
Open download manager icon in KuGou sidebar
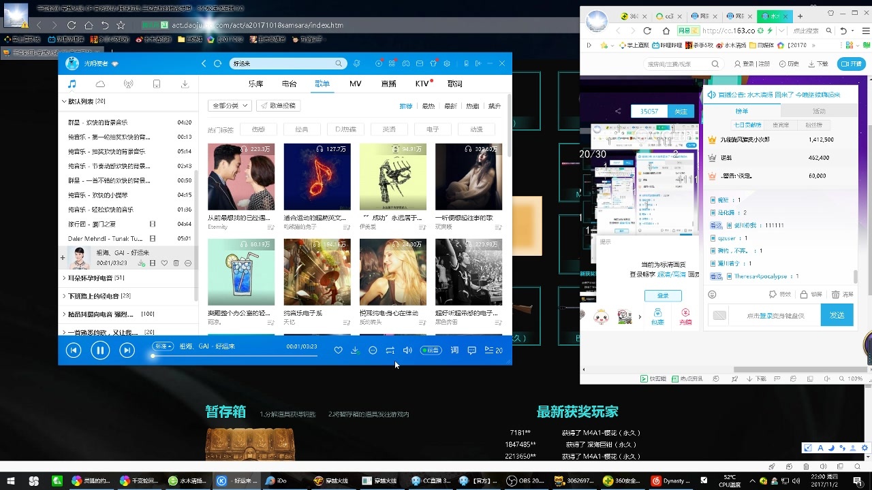pyautogui.click(x=185, y=84)
